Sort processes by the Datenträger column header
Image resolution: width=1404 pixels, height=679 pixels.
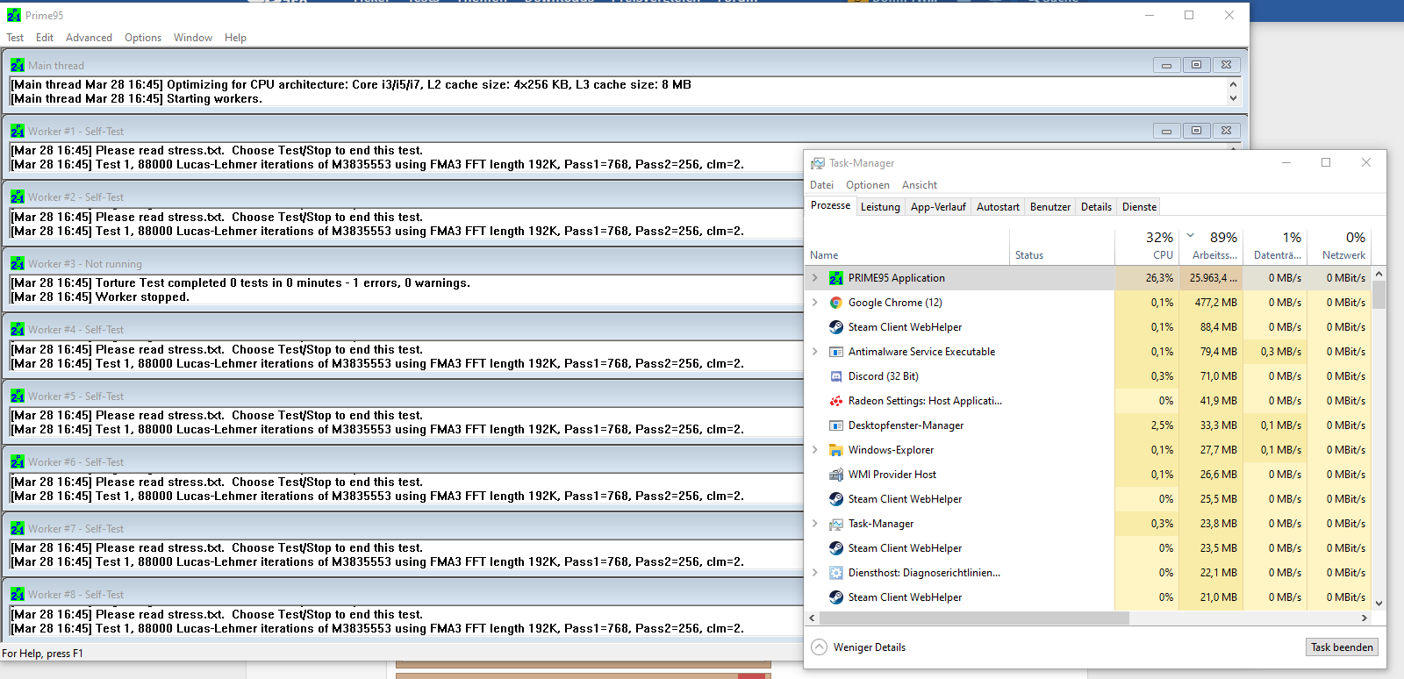[1276, 246]
